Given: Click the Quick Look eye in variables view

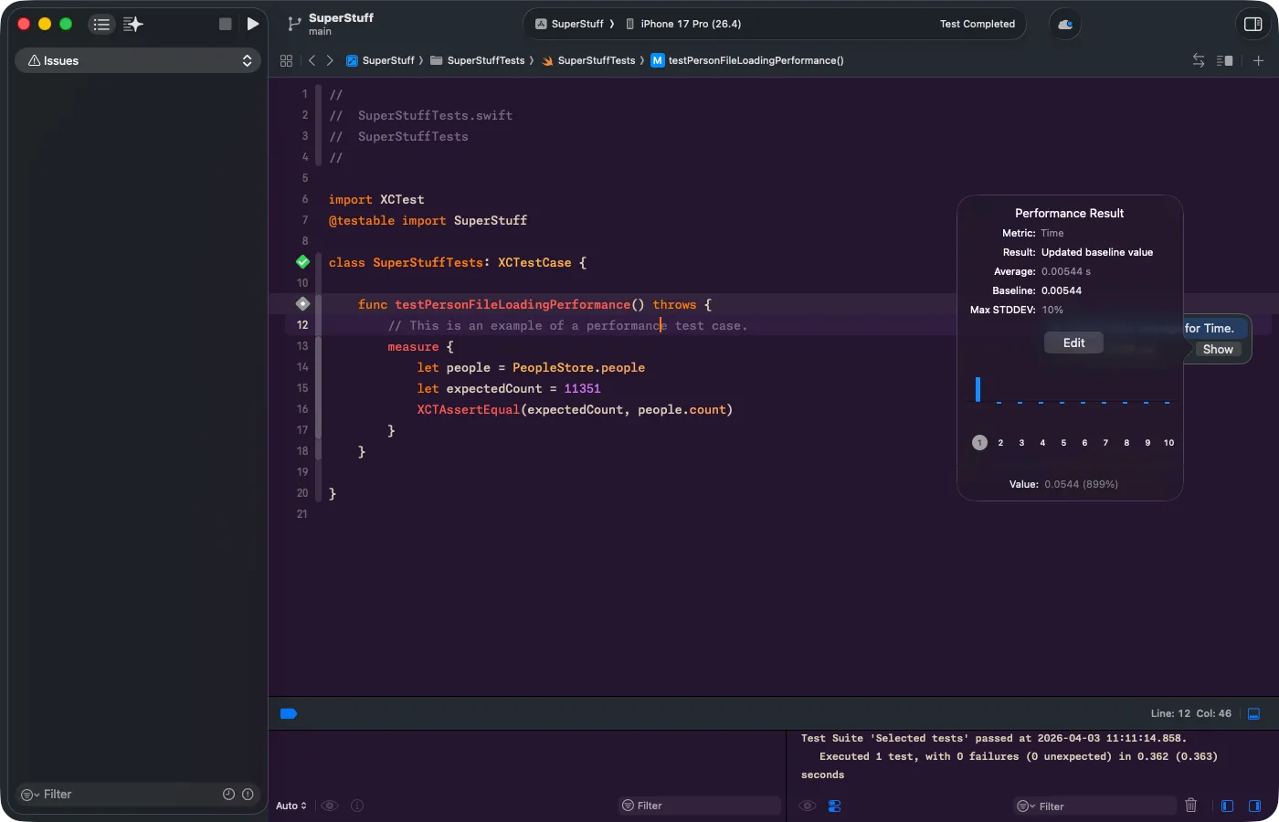Looking at the screenshot, I should coord(330,806).
